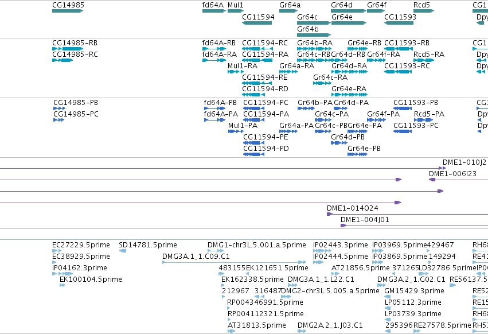Select cDNA DMG3A.1_1.C09.C1
This screenshot has height=334, width=488.
235,262
